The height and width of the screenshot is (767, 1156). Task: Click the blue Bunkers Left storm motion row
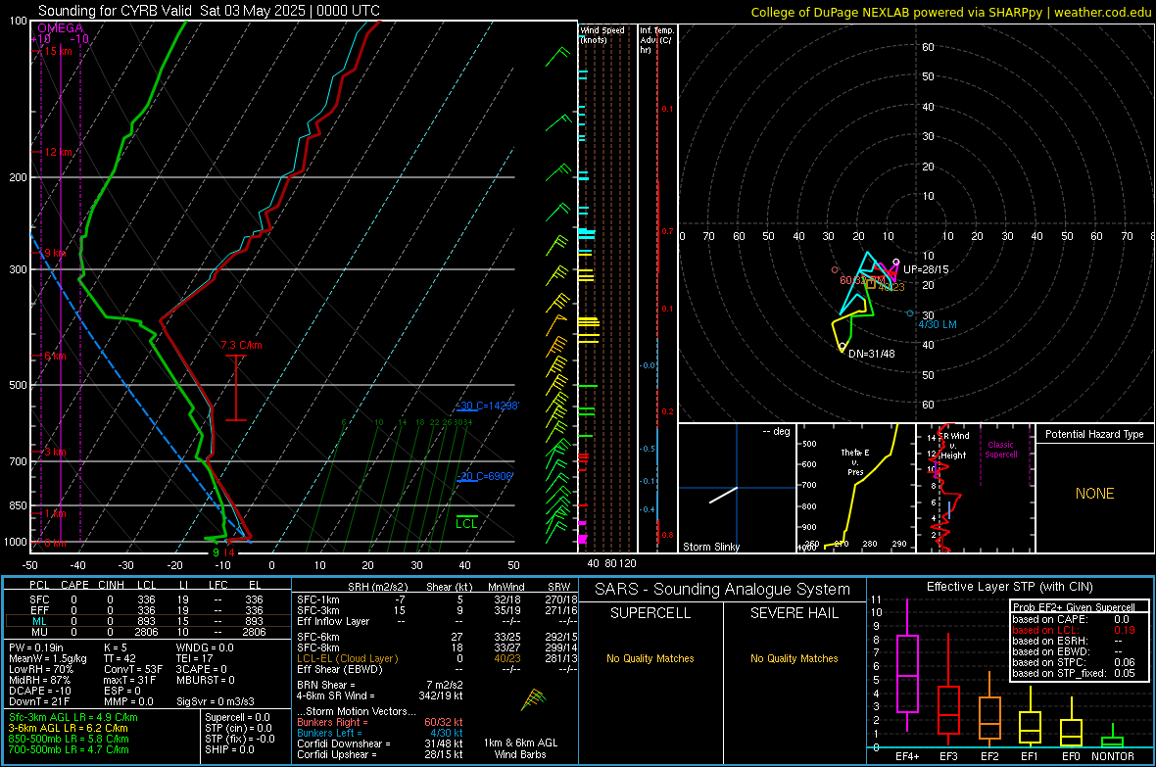coord(380,733)
